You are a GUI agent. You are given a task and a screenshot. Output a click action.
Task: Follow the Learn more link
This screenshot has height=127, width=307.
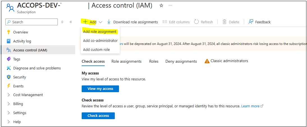click(250, 106)
